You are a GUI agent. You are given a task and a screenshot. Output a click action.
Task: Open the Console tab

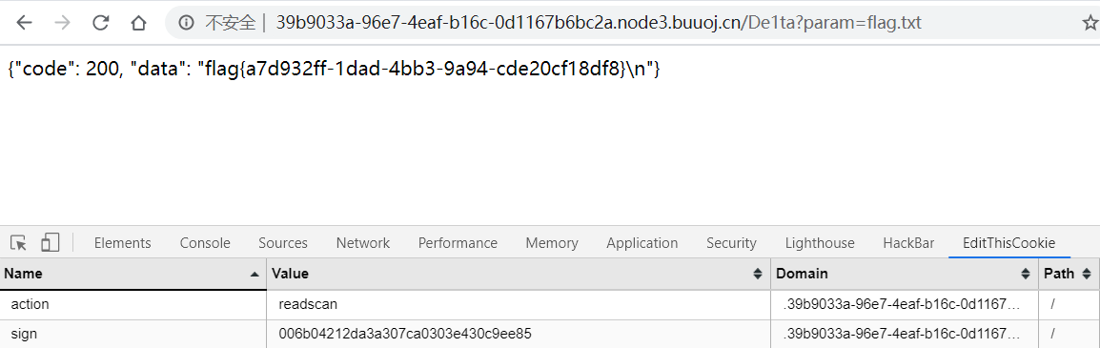[x=205, y=243]
